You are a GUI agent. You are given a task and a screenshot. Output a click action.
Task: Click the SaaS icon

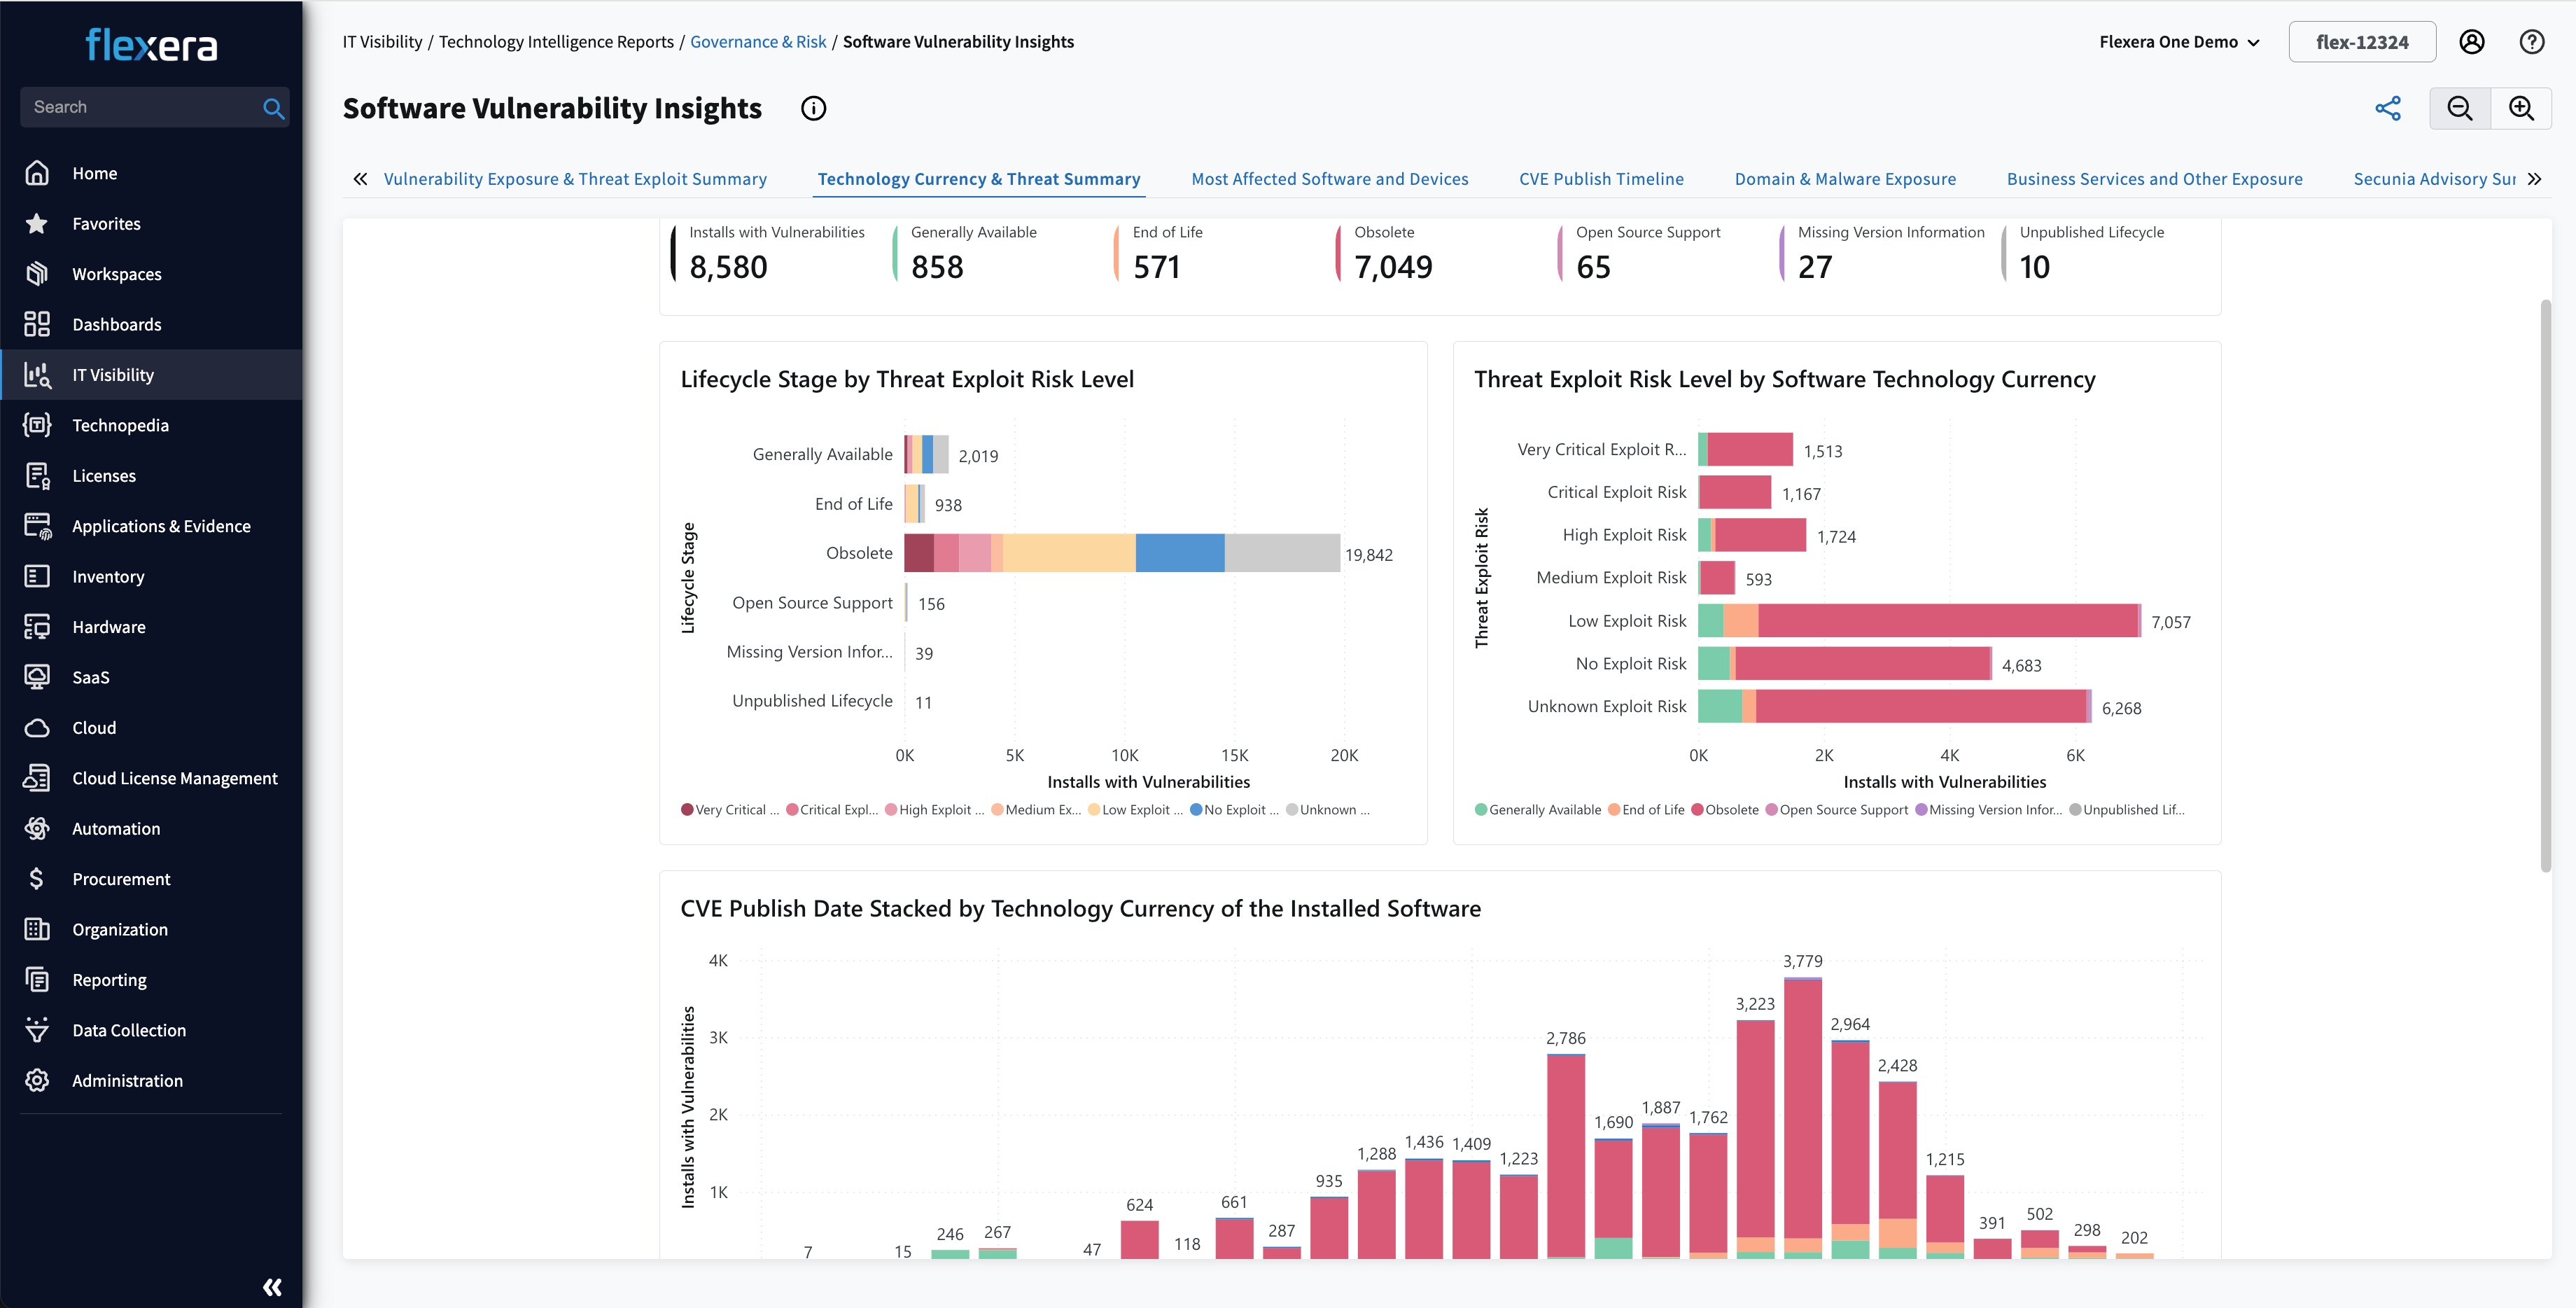coord(37,677)
